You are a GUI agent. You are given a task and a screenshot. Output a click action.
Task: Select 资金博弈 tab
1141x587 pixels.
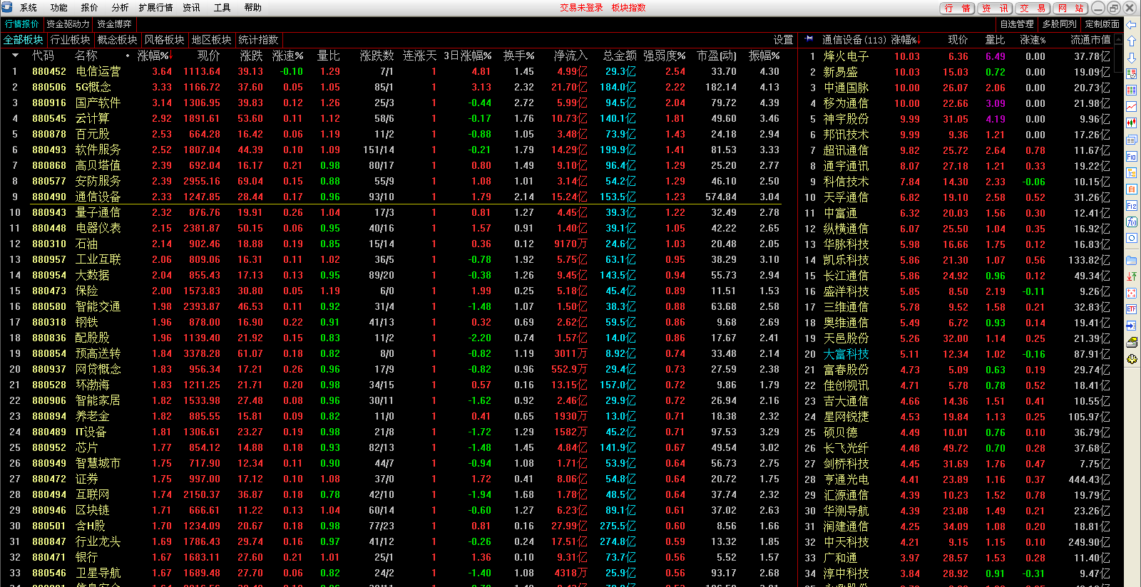(114, 24)
